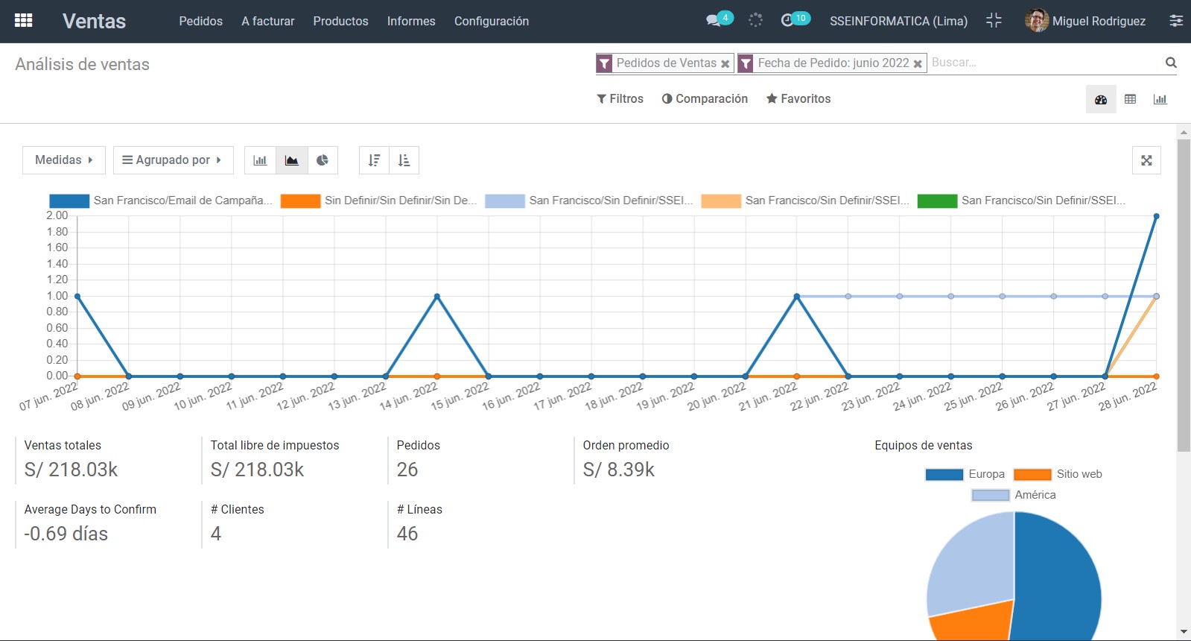
Task: Open Comparación dropdown
Action: coord(705,98)
